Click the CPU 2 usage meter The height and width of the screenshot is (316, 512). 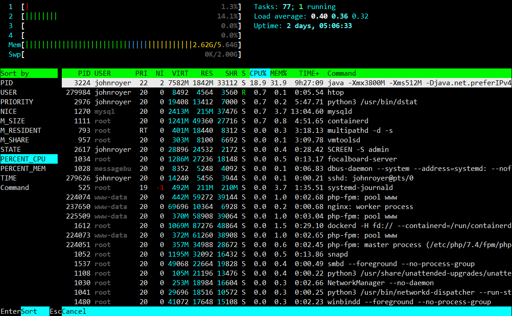click(125, 16)
